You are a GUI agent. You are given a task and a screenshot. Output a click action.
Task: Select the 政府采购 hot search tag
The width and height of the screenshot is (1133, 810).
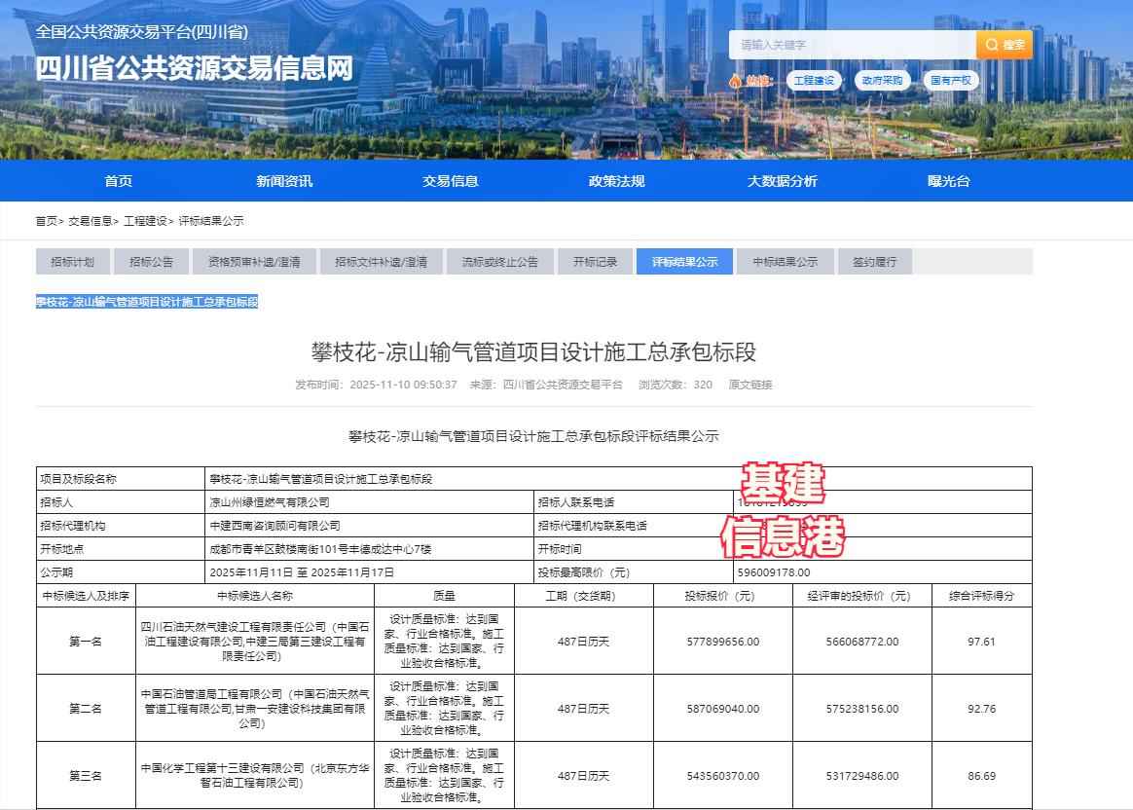[x=883, y=80]
